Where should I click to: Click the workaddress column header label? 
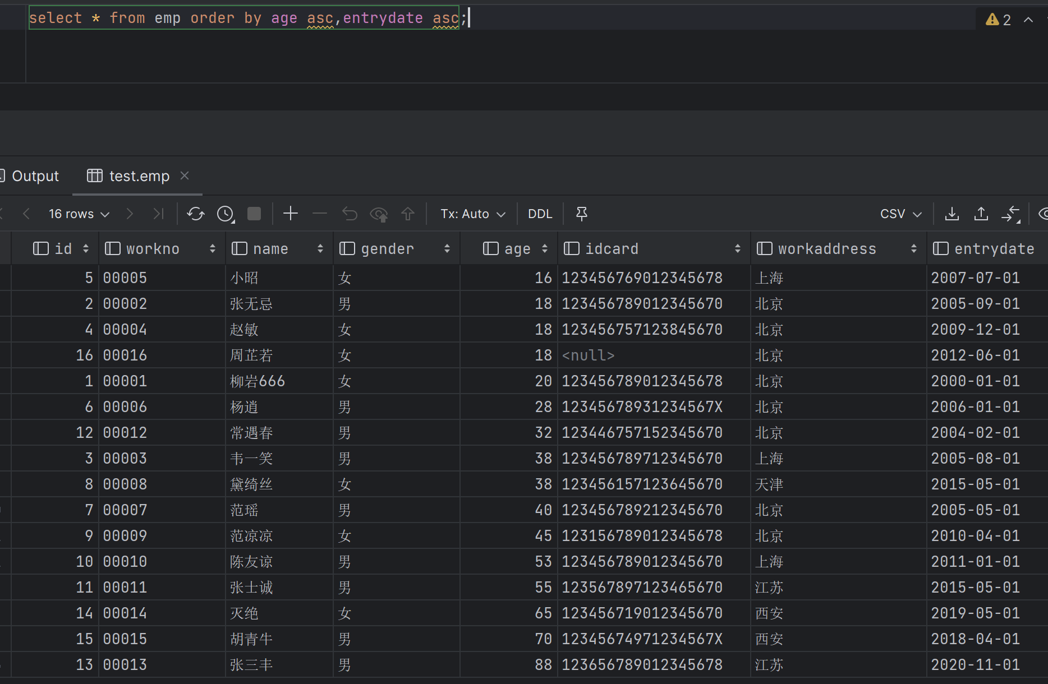[827, 248]
